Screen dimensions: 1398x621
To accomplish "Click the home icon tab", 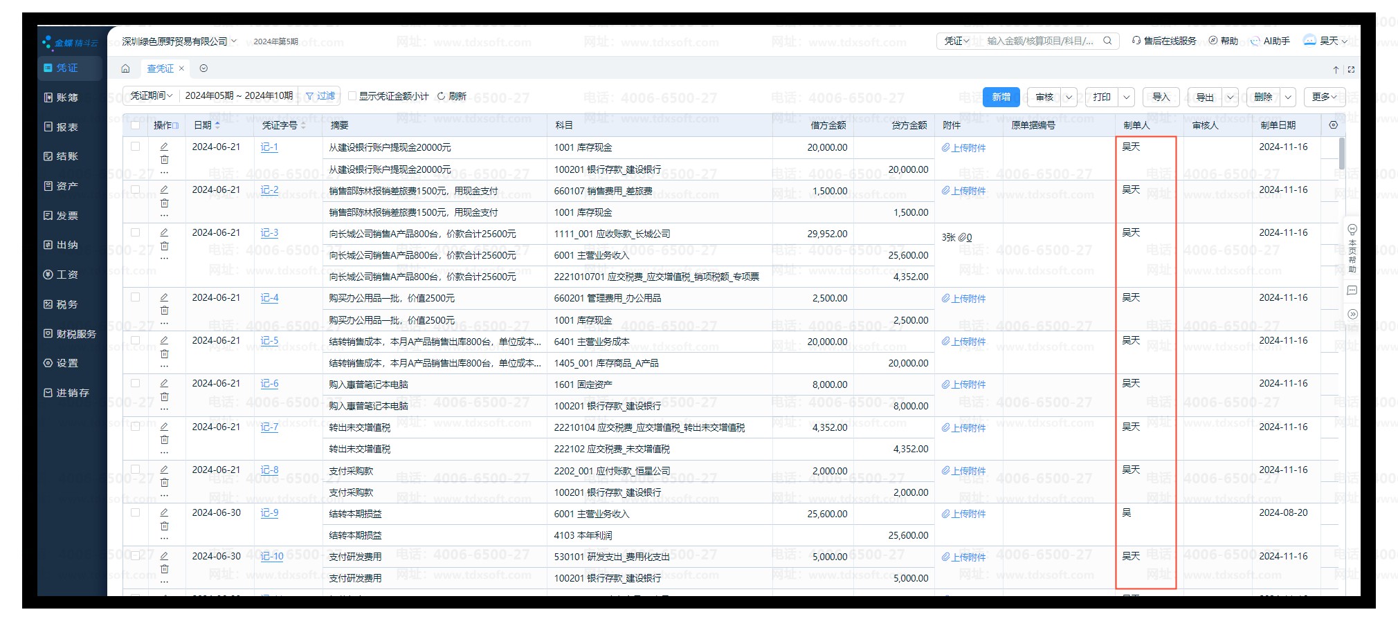I will [125, 68].
